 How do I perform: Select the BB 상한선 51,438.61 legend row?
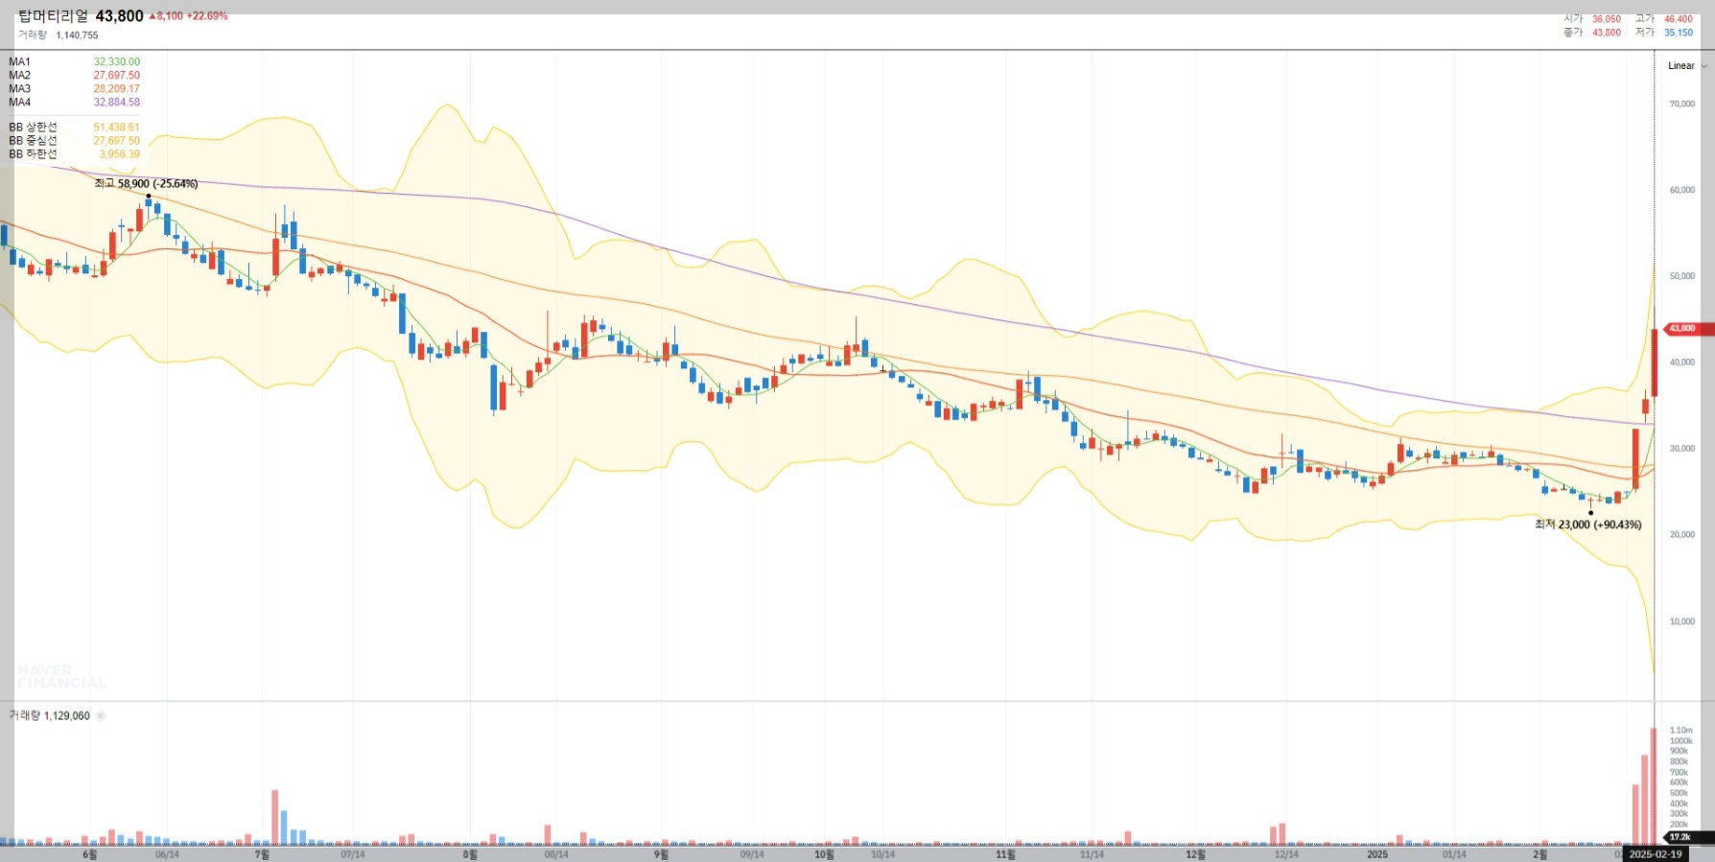click(x=74, y=128)
